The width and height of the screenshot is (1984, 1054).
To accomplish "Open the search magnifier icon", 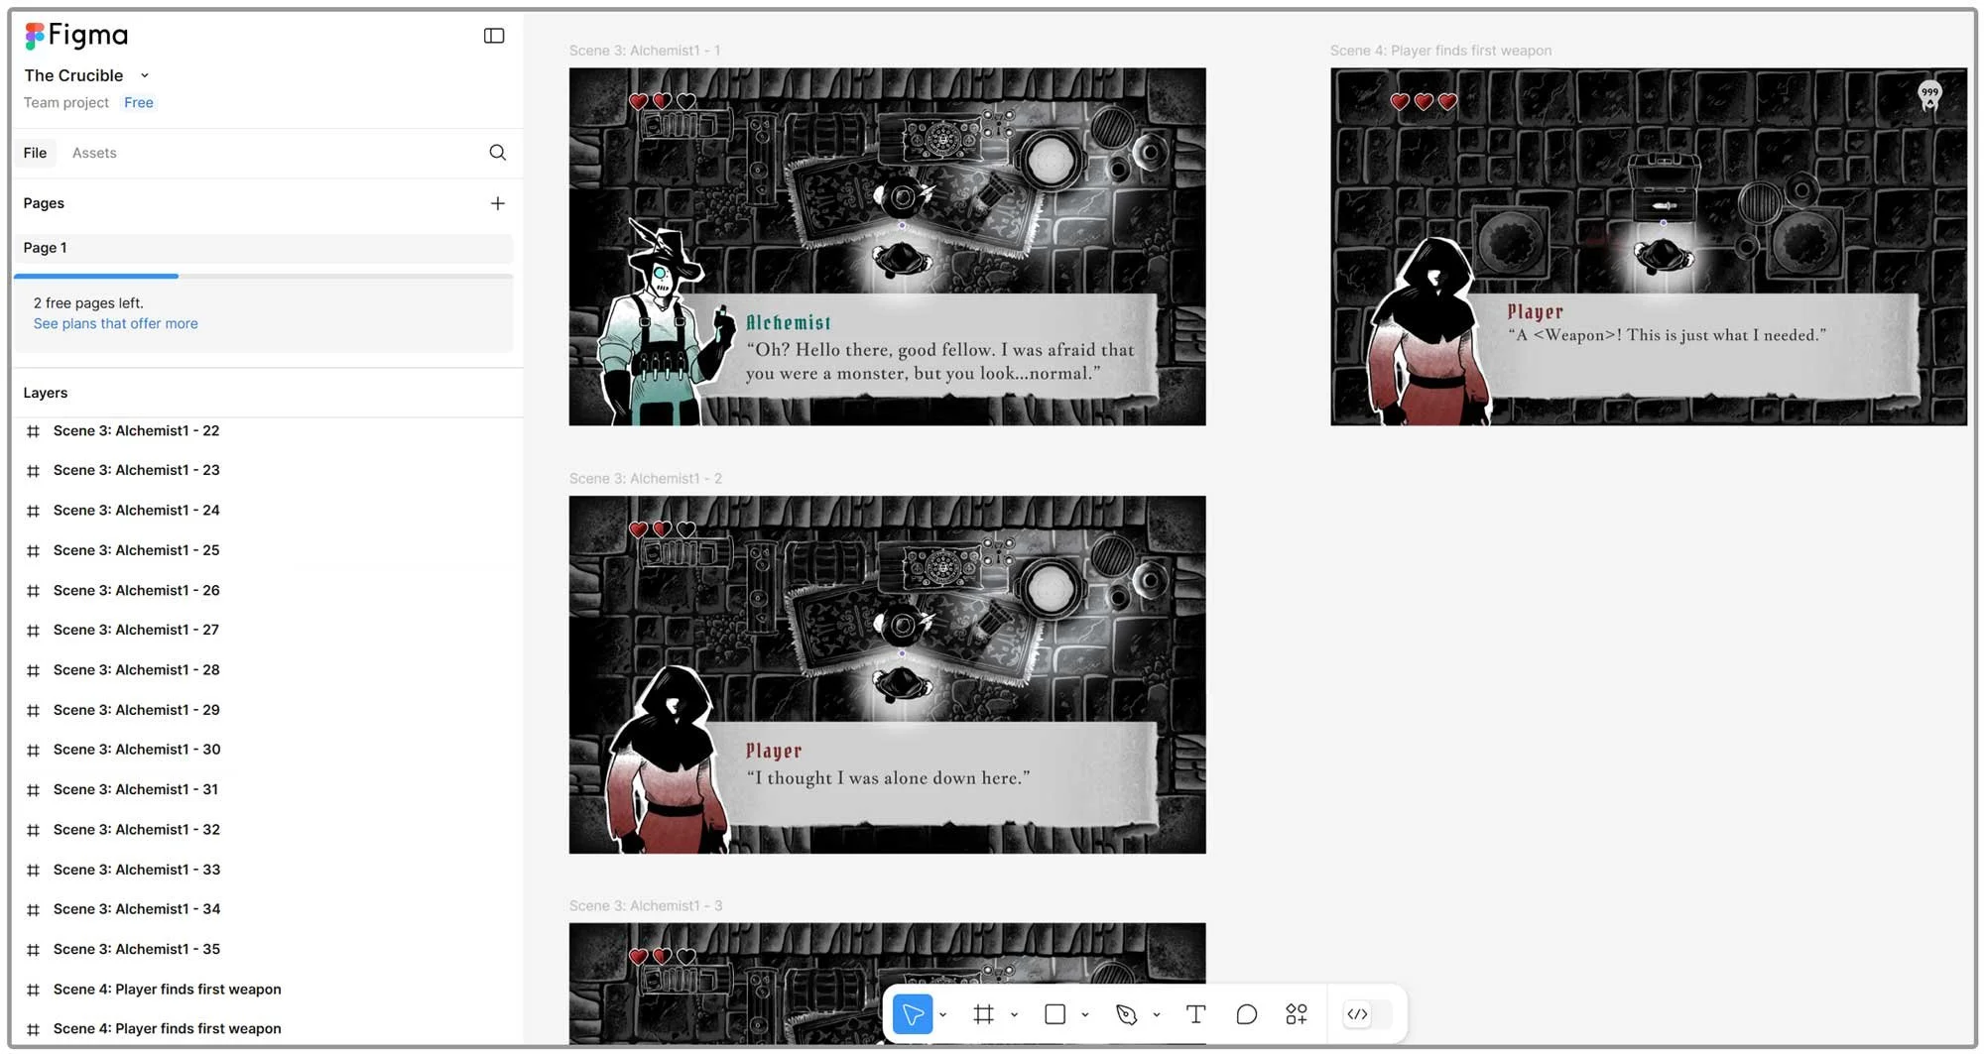I will tap(498, 153).
